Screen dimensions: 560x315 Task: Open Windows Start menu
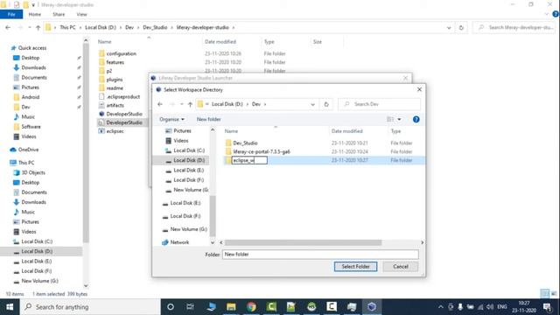[x=10, y=307]
